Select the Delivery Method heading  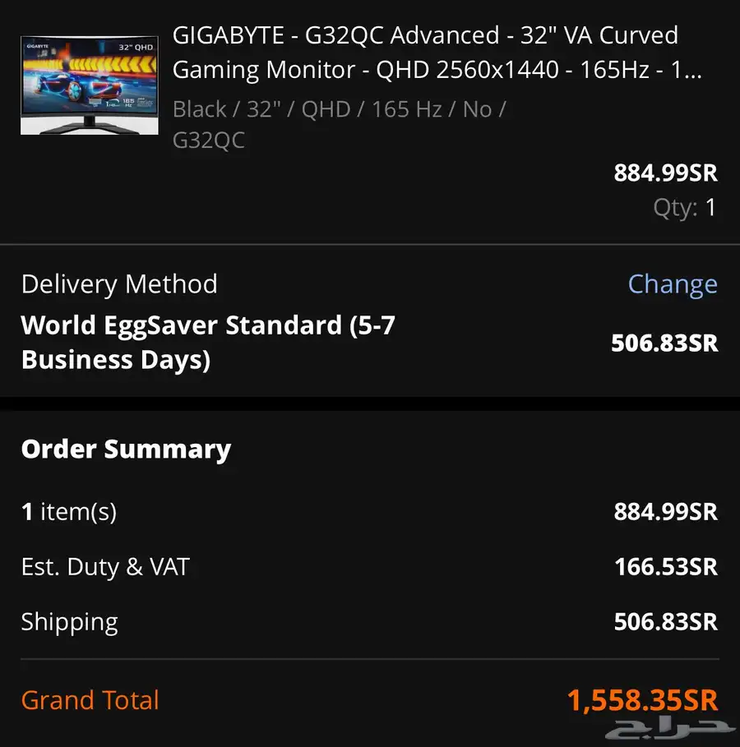tap(119, 284)
